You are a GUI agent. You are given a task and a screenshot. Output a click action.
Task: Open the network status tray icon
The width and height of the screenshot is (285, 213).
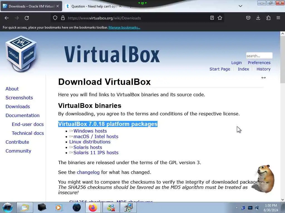pyautogui.click(x=257, y=208)
